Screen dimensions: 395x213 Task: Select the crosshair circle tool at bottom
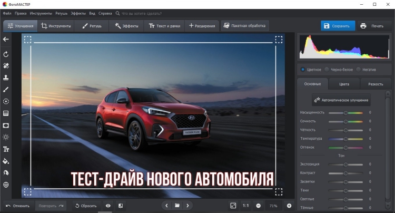6,185
